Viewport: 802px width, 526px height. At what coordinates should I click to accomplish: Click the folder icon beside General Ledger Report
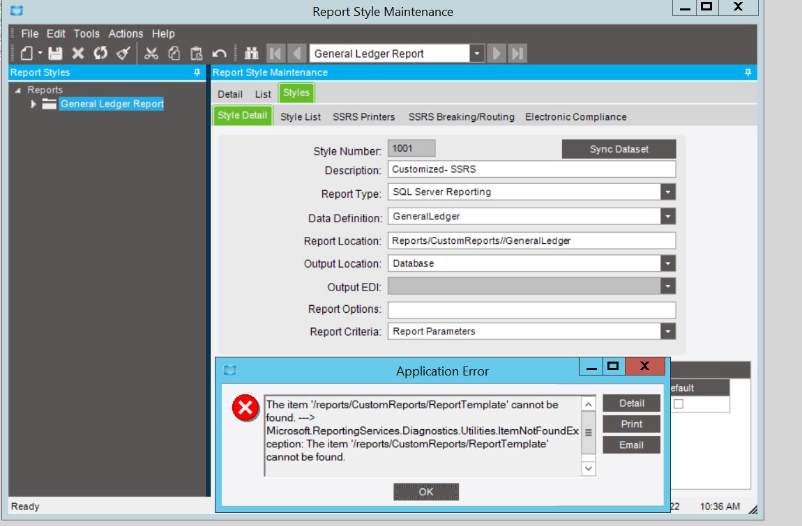click(x=49, y=105)
